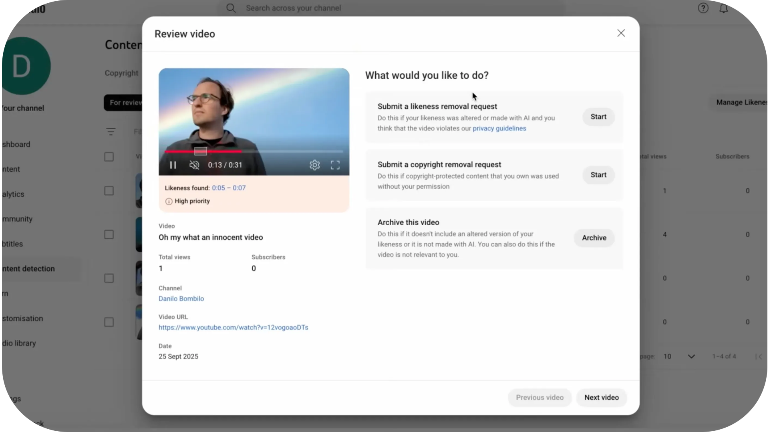Click the Archive button
Screen dimensions: 769x432
pos(594,238)
